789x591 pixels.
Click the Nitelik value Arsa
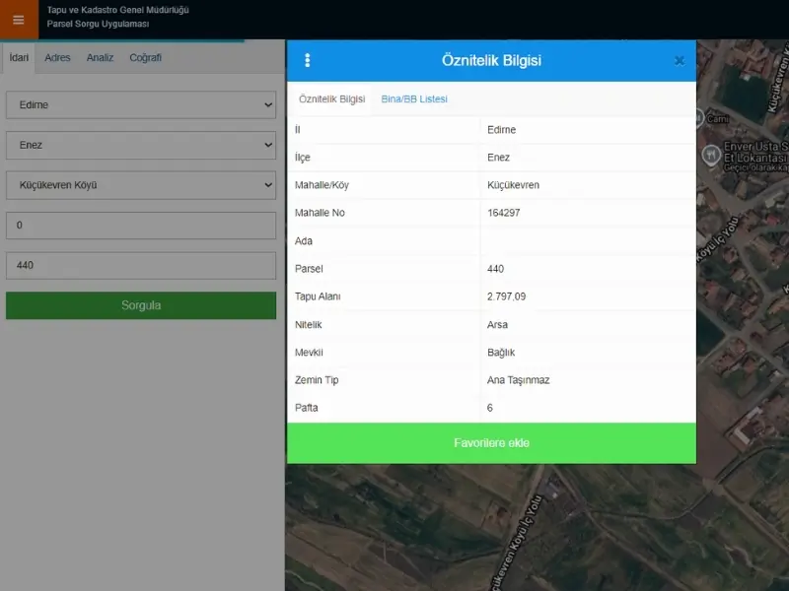click(497, 325)
